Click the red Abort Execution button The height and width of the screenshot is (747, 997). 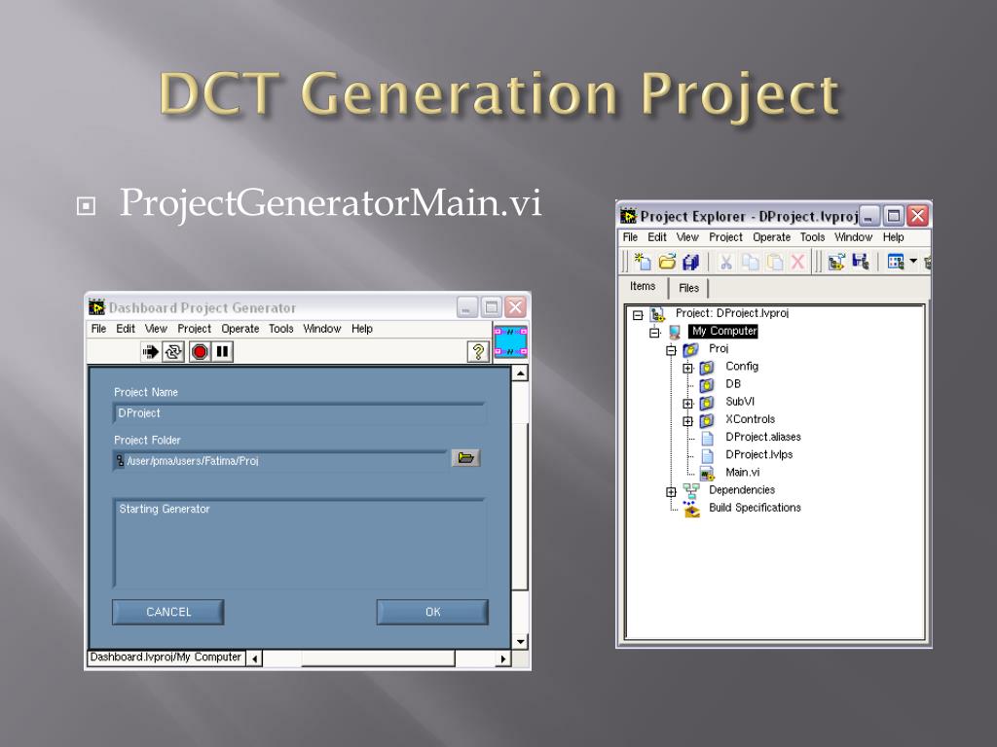tap(200, 351)
